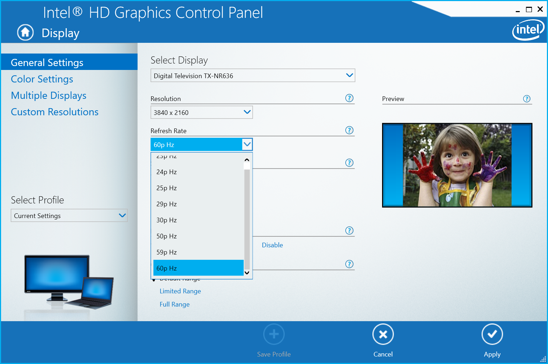The height and width of the screenshot is (364, 548).
Task: Switch to Color Settings
Action: 42,79
